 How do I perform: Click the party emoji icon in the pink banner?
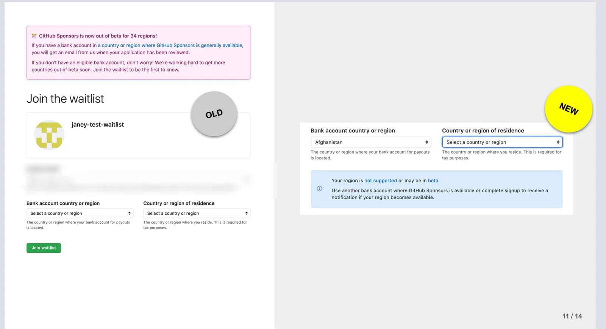[34, 36]
